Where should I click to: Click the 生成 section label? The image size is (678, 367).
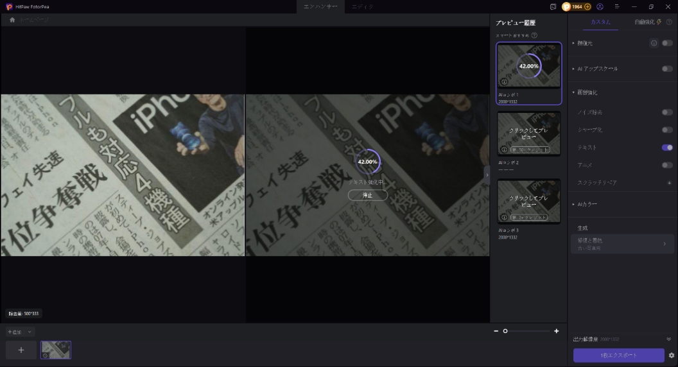[x=582, y=228]
